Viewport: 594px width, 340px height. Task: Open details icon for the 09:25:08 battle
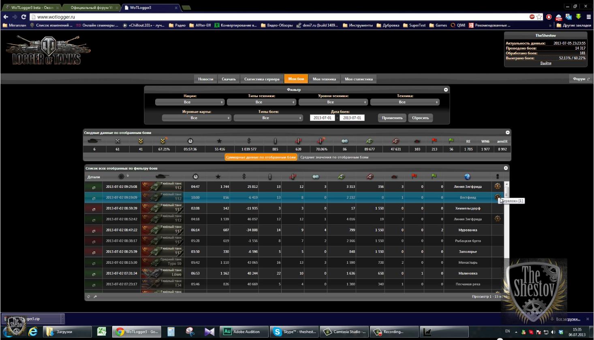click(94, 187)
